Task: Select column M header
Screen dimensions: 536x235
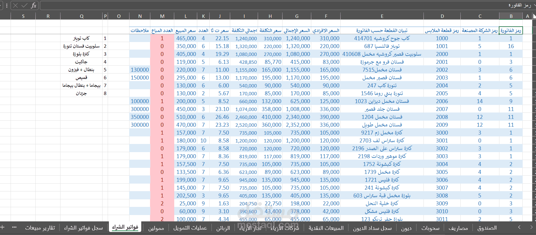Action: click(x=162, y=16)
